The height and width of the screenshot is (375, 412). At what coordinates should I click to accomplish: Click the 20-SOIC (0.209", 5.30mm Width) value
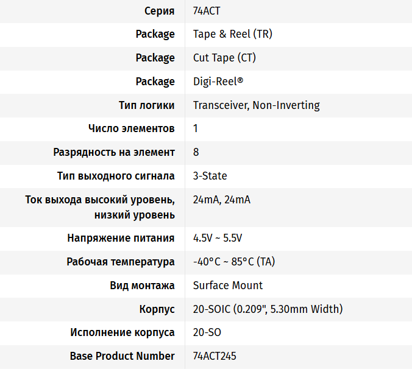268,309
